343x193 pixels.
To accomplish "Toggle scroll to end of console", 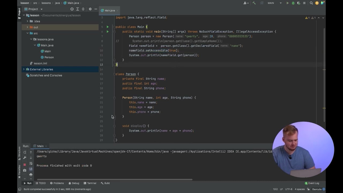I will [x=31, y=169].
